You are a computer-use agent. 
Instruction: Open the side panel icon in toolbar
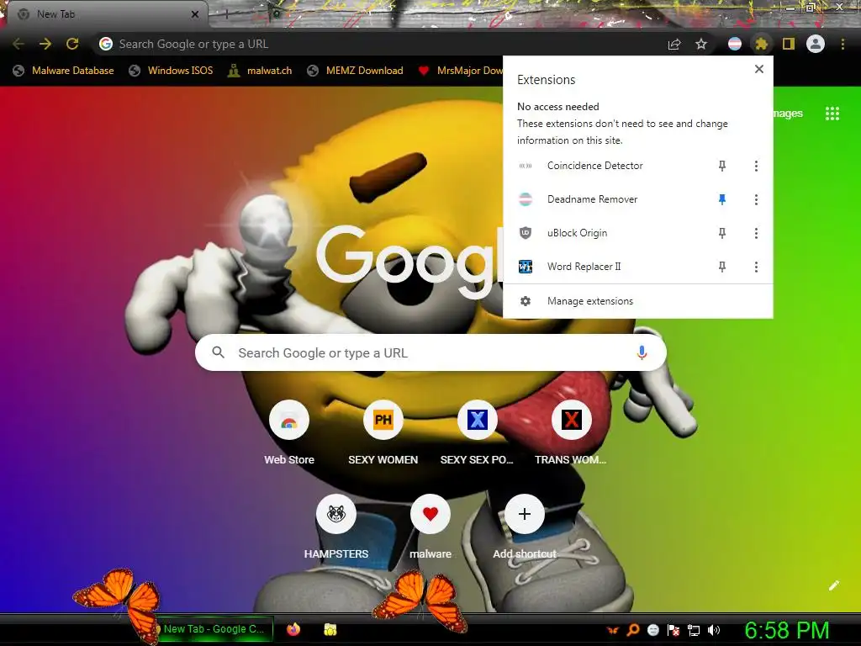click(x=789, y=44)
